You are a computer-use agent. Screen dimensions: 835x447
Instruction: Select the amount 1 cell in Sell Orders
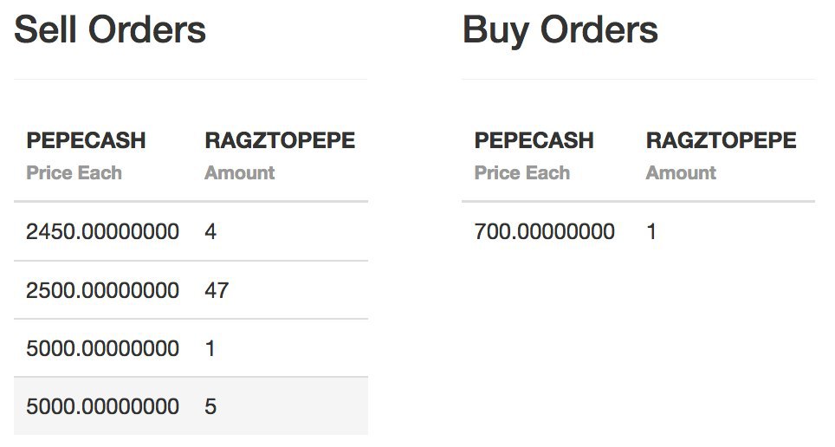tap(210, 348)
